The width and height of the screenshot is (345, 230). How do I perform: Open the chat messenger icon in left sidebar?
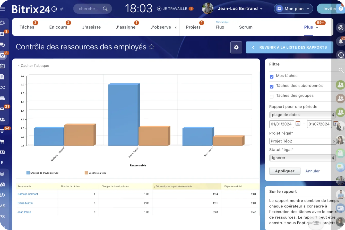pyautogui.click(x=2, y=45)
